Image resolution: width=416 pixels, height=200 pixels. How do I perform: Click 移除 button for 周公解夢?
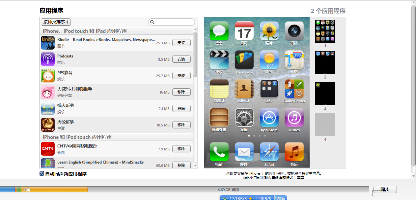(x=181, y=125)
